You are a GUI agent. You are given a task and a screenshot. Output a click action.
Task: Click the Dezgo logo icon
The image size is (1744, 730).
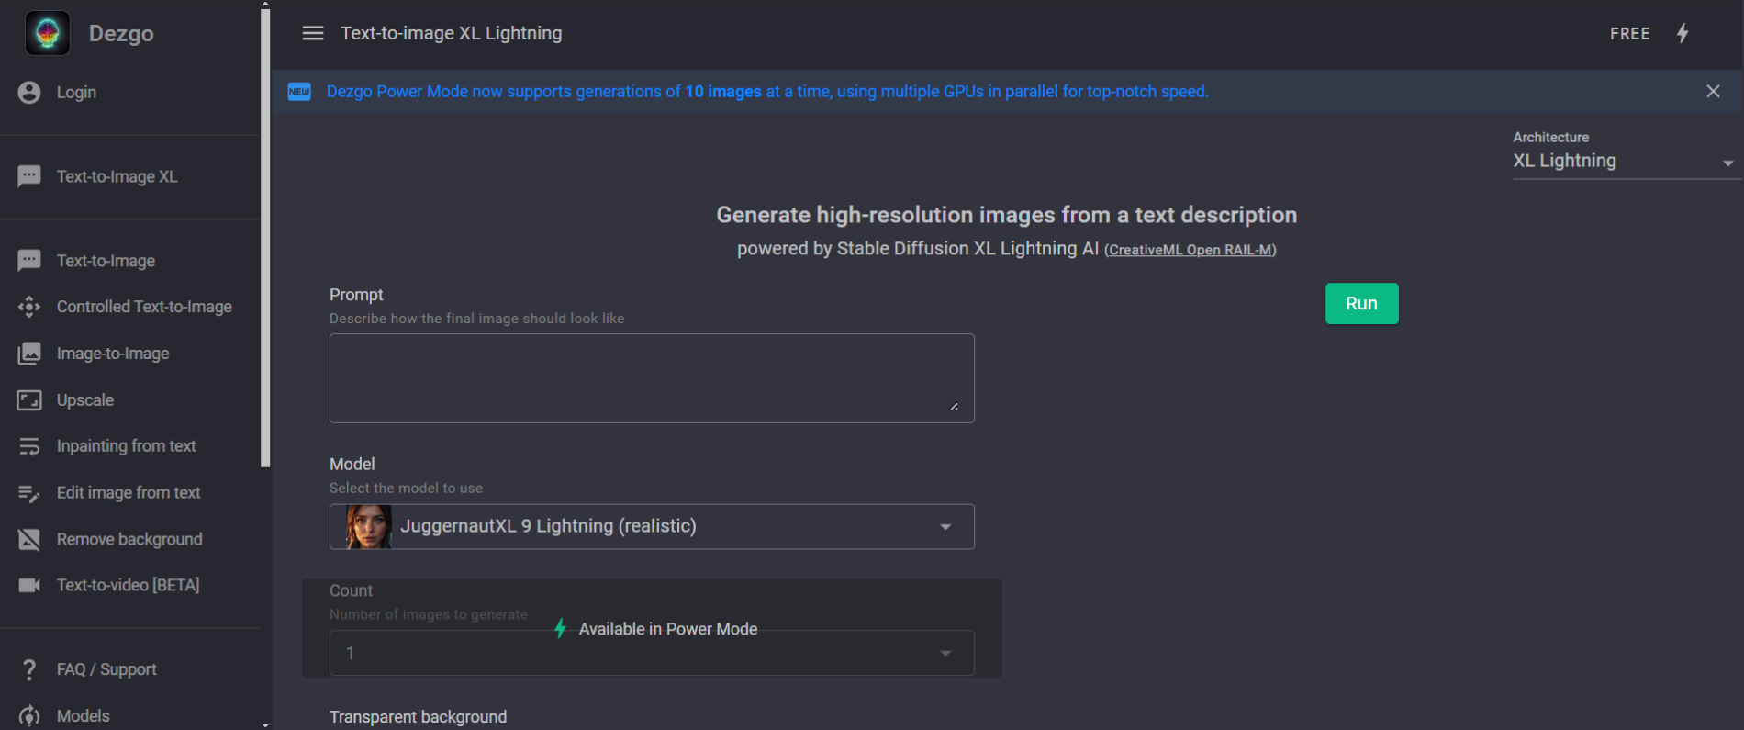pos(47,33)
